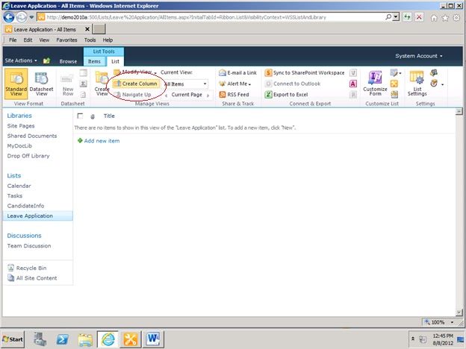Screen dimensions: 466x349
Task: Click the Form Web Parts icon in Customize List
Action: coord(394,95)
